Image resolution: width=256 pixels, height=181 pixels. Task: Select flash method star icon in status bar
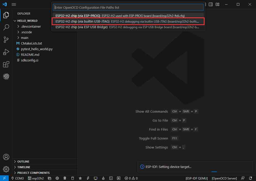[x=80, y=178]
